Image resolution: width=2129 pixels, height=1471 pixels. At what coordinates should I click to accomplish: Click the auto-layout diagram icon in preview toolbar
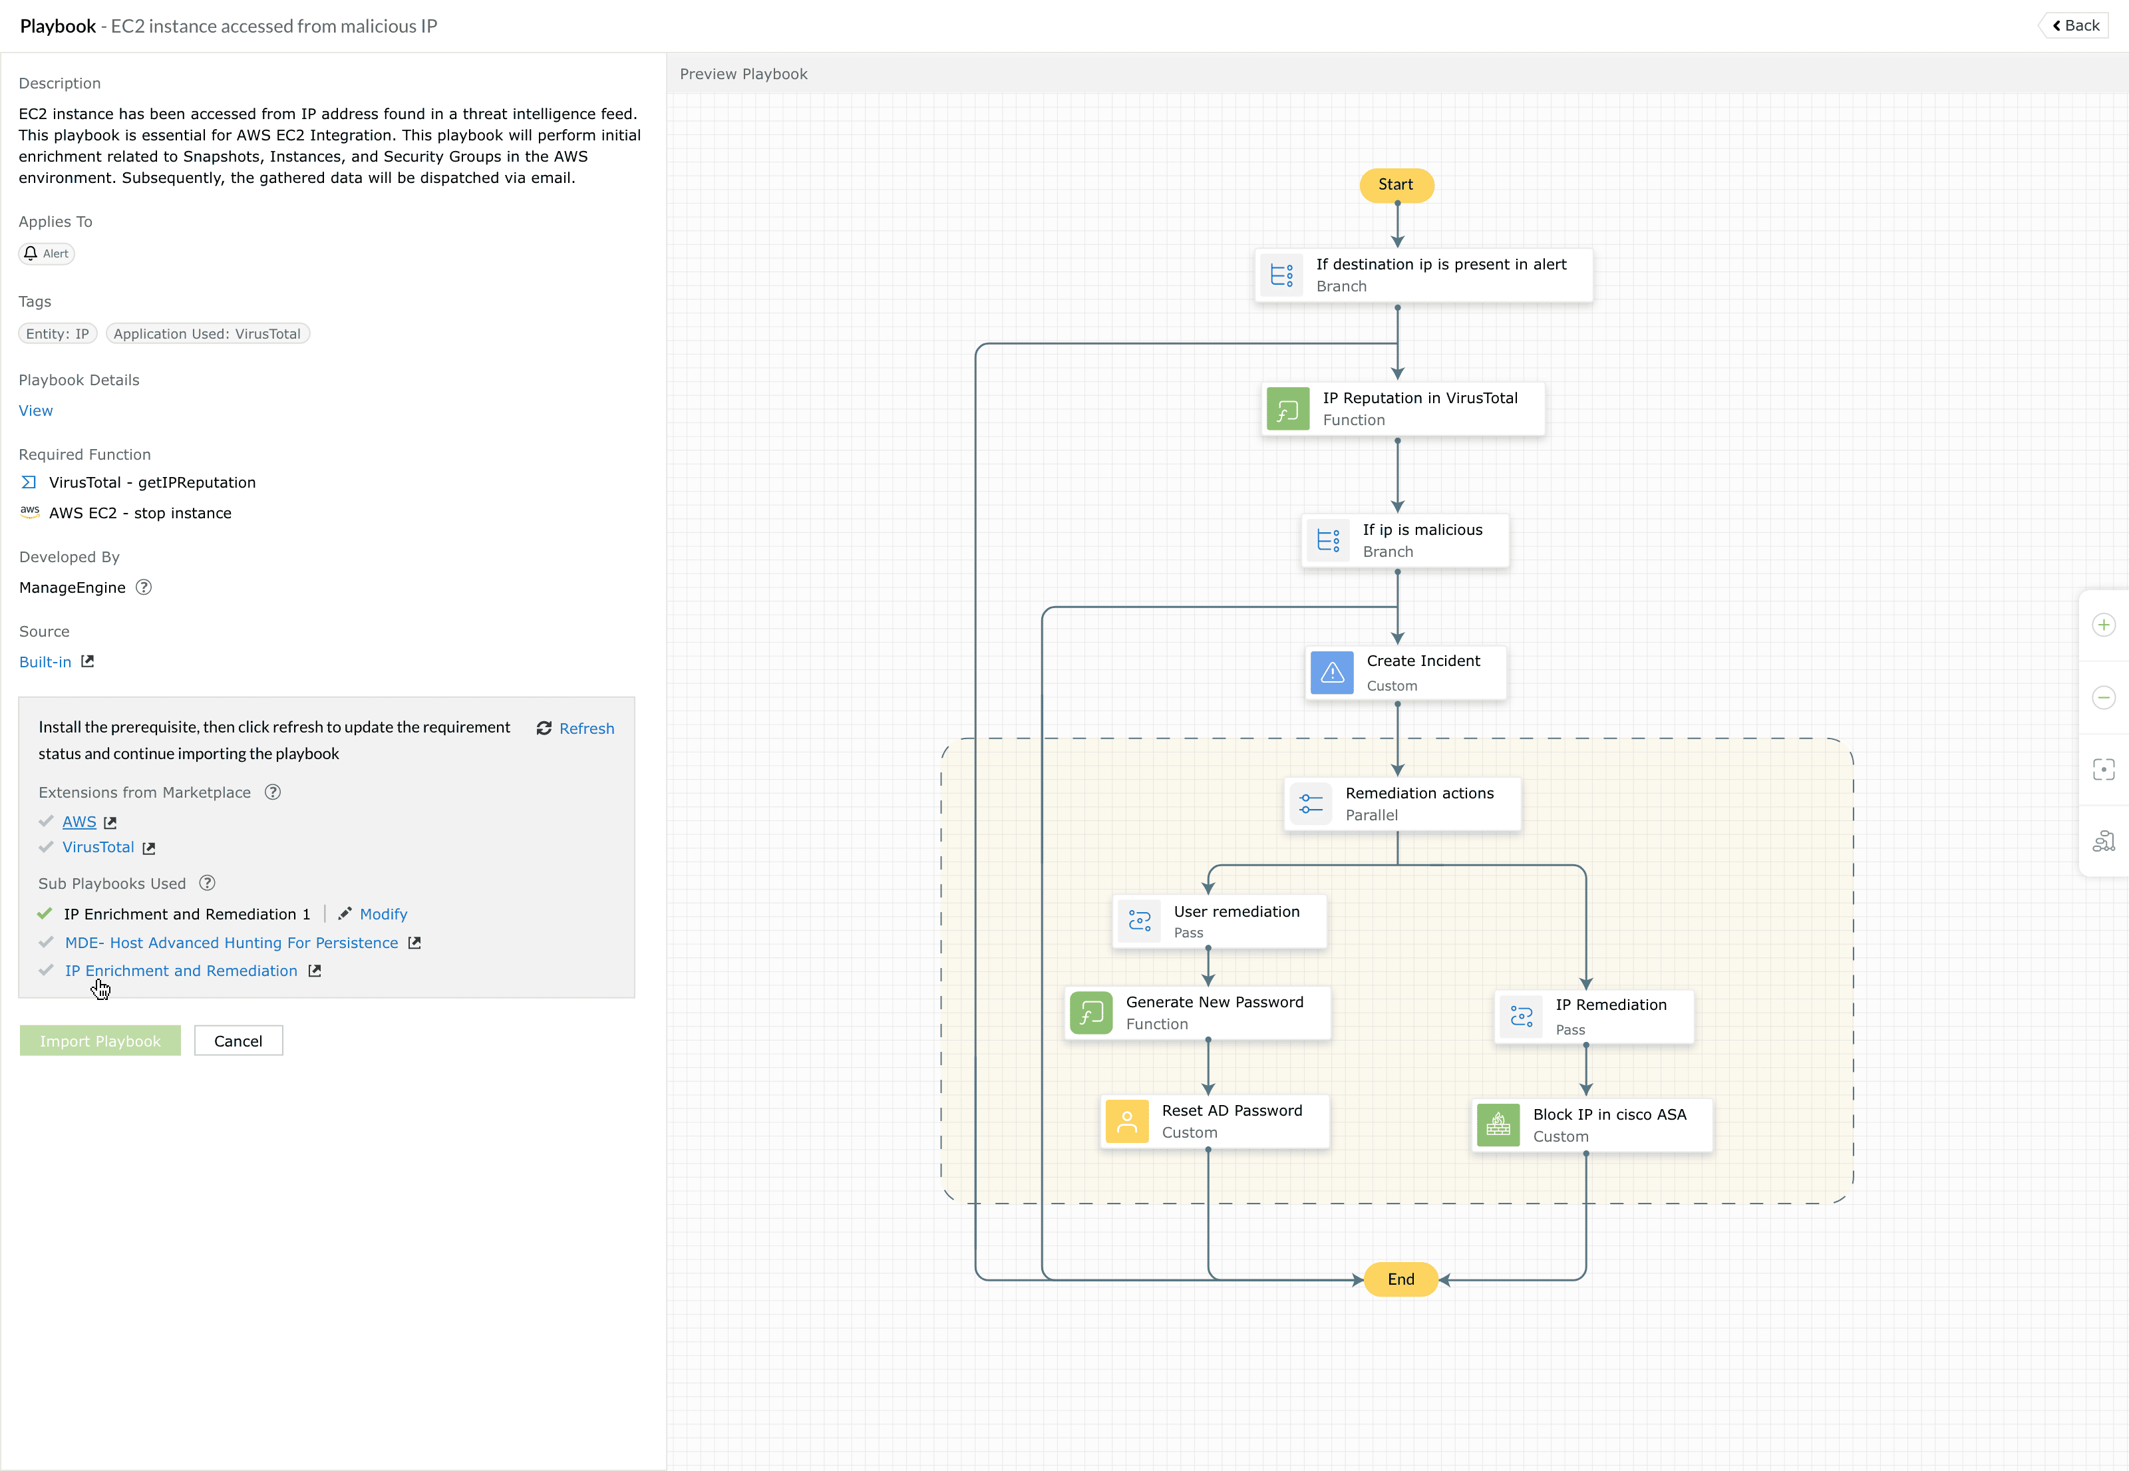click(x=2104, y=842)
